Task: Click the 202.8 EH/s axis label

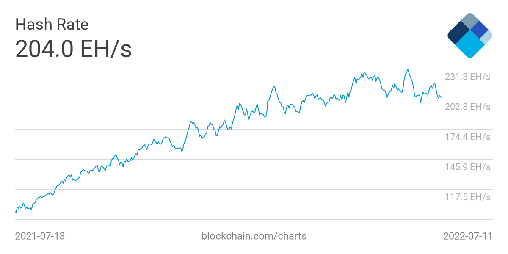Action: coord(467,107)
